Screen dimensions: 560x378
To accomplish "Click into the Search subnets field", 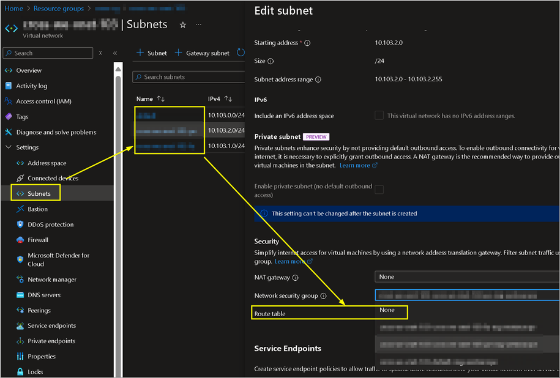I will pyautogui.click(x=189, y=76).
